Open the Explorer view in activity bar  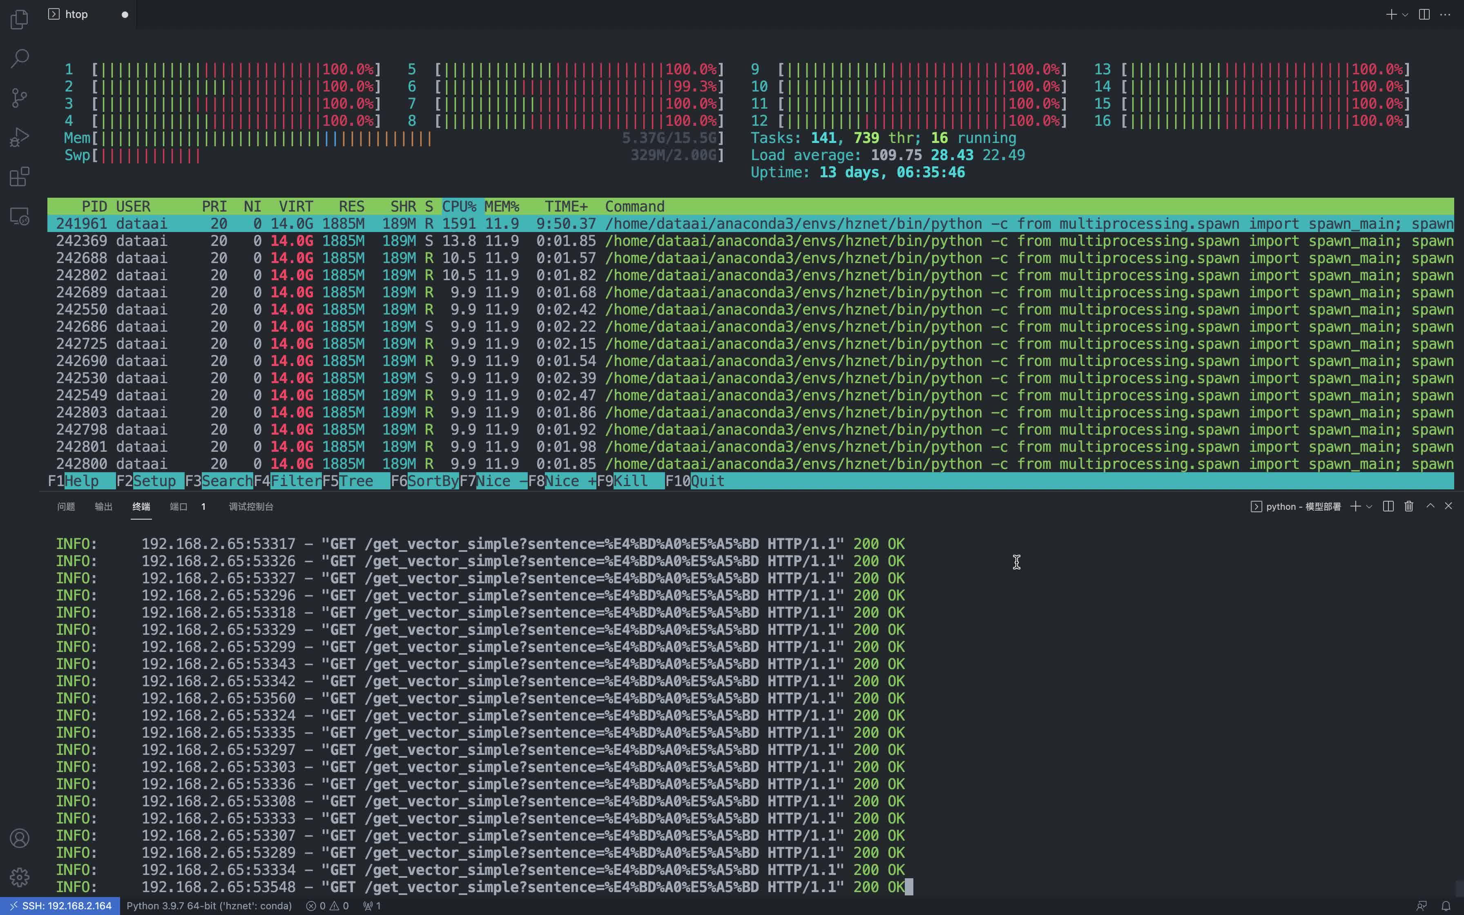[19, 19]
